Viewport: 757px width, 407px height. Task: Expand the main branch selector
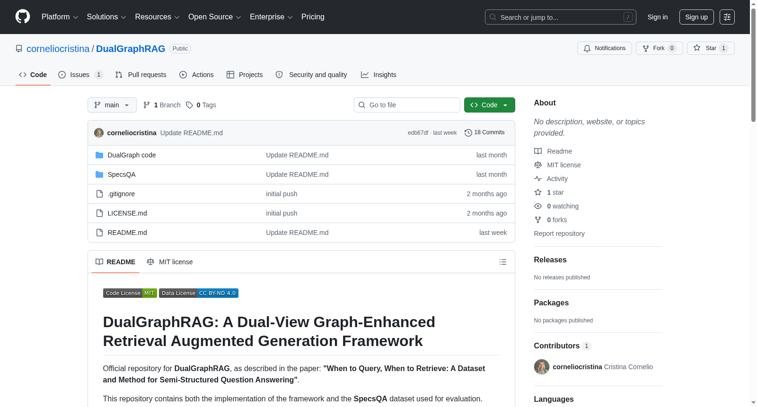(112, 105)
